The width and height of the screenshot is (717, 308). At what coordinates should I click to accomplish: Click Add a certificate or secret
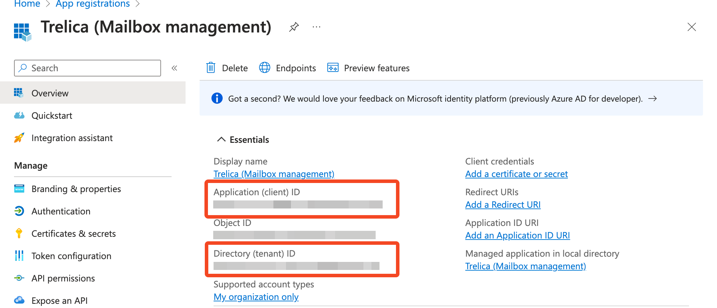point(516,174)
